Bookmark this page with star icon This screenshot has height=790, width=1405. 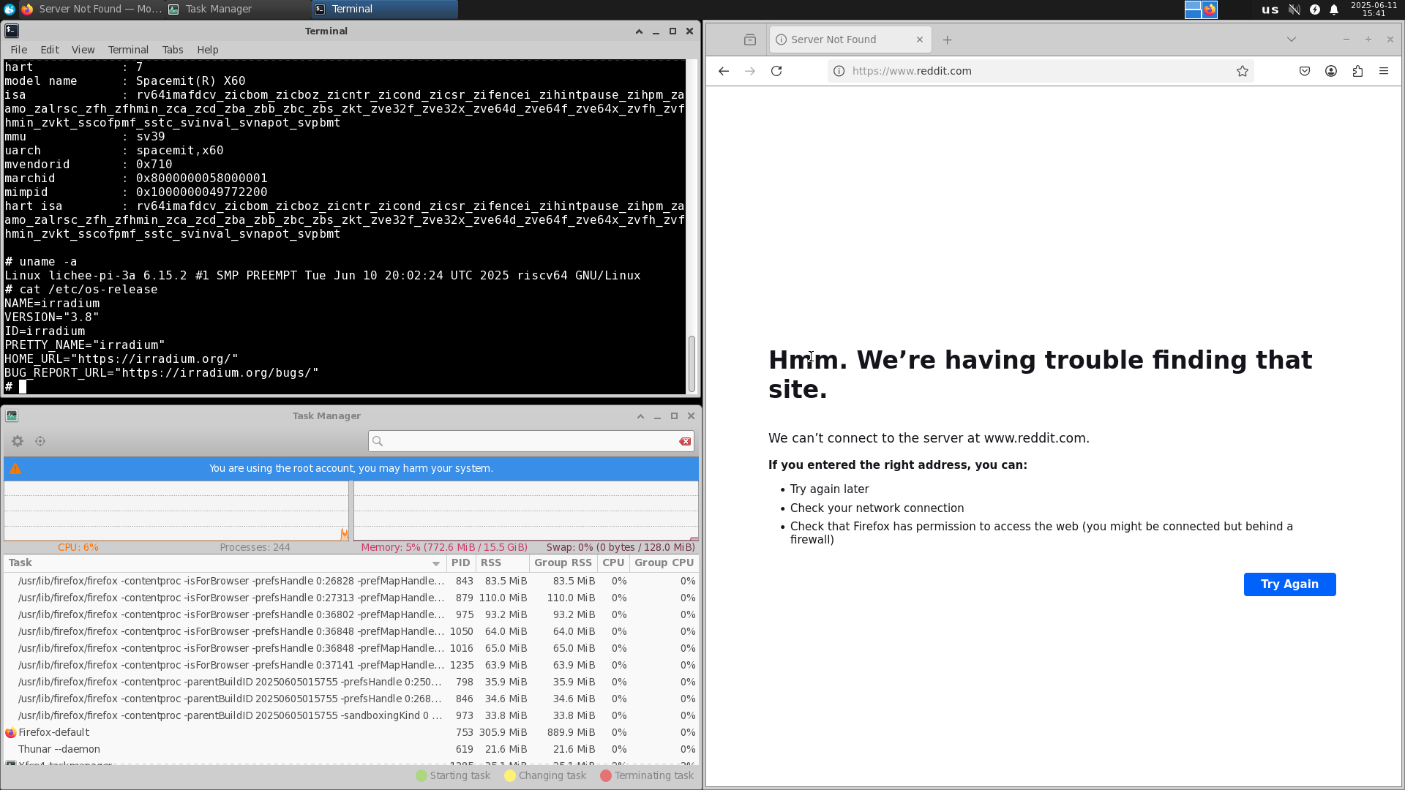pos(1242,71)
